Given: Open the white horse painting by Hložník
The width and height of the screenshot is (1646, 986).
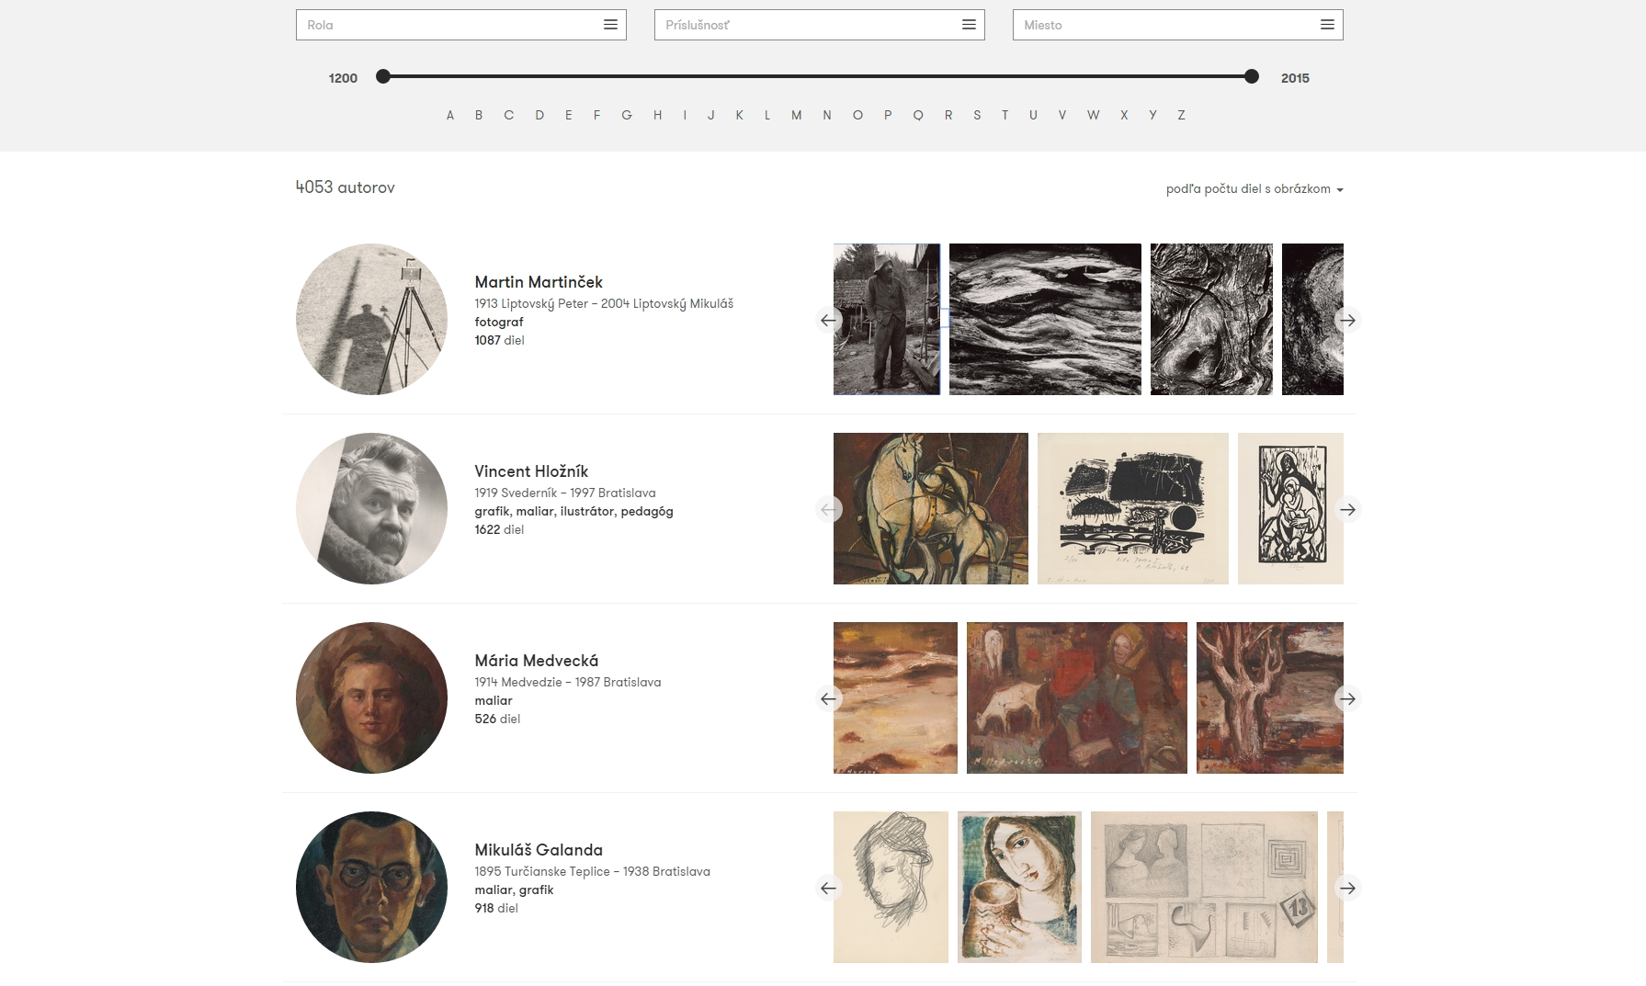Looking at the screenshot, I should pos(930,508).
